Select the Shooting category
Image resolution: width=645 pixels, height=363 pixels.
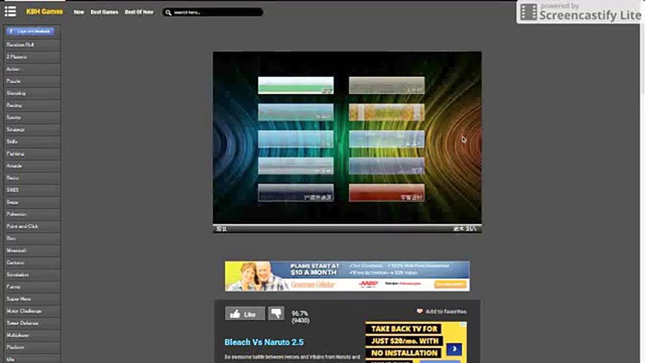click(x=32, y=93)
